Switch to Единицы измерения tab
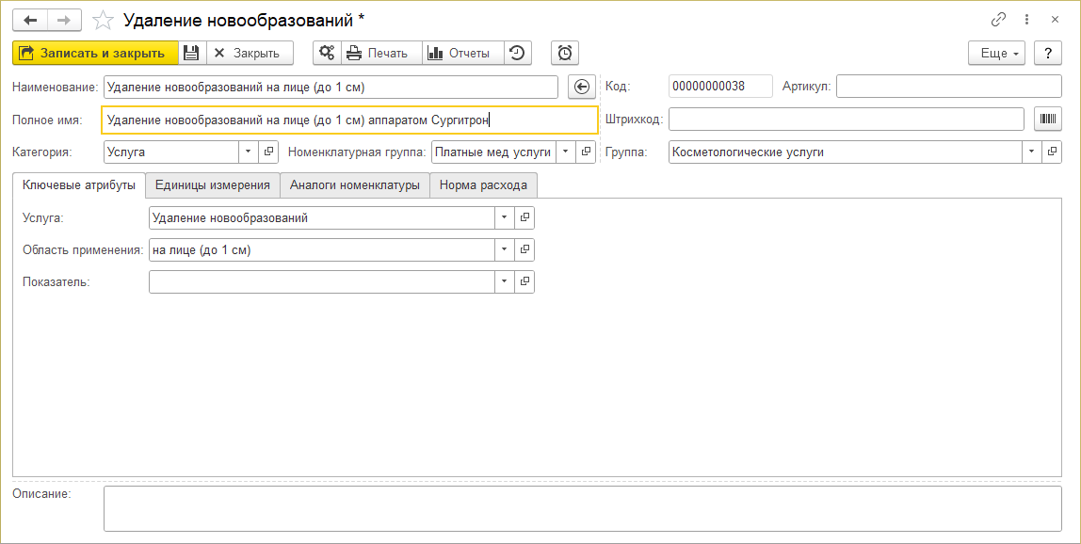 (213, 184)
